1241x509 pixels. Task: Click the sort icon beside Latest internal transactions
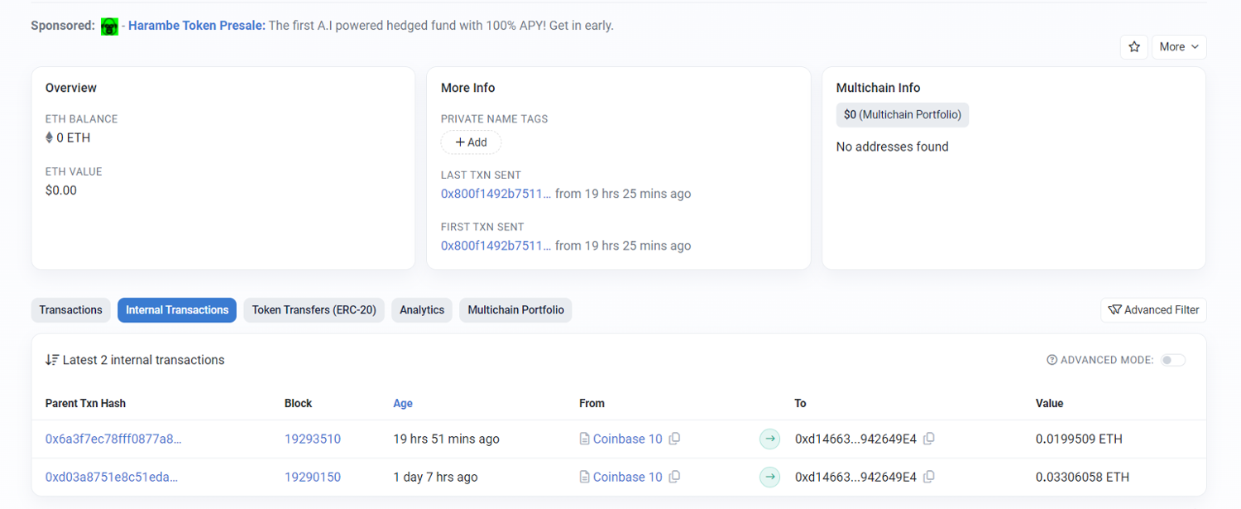coord(52,360)
